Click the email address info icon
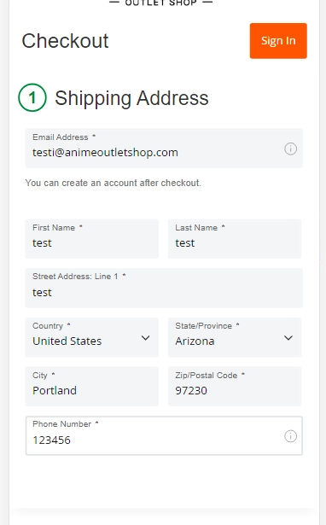 coord(290,149)
